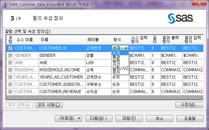Open the 숫자 format combo box
The height and width of the screenshot is (130, 209).
tap(120, 48)
